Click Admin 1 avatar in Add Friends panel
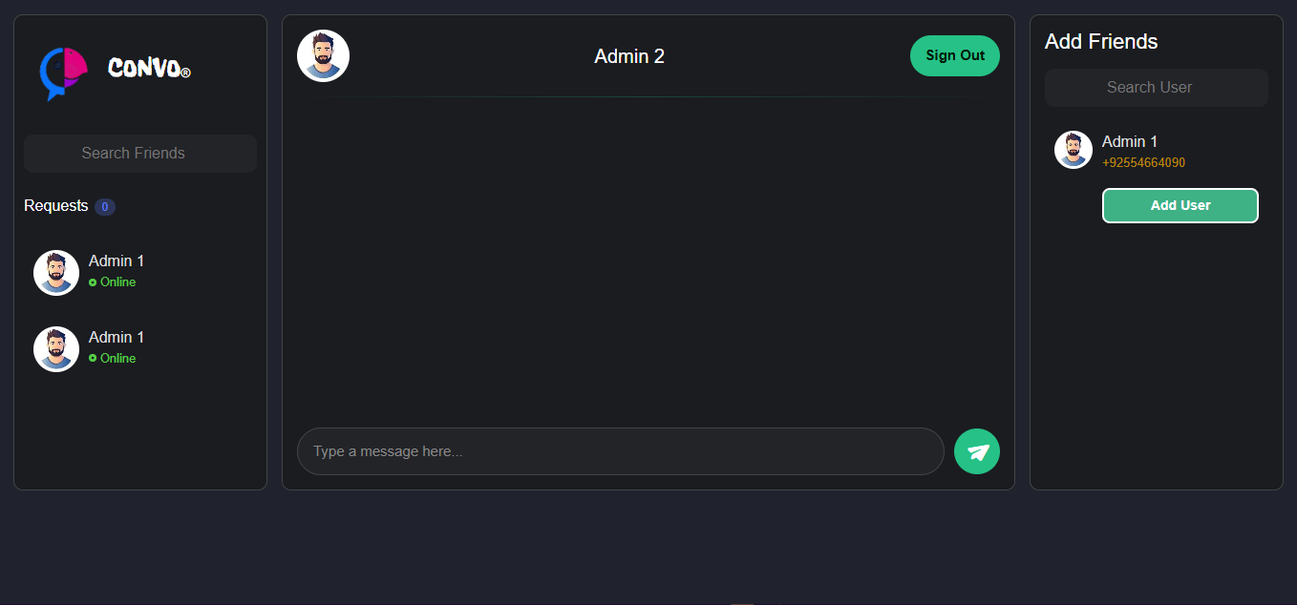Screen dimensions: 1297x605 pos(1074,150)
